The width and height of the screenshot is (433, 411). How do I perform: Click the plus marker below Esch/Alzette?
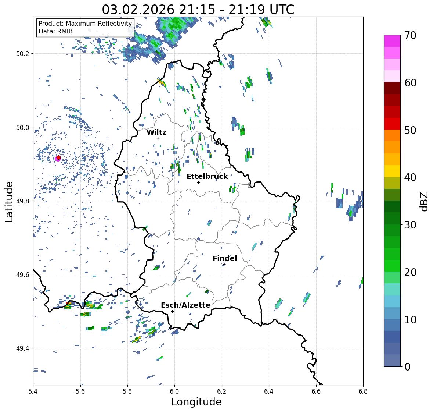pos(172,311)
